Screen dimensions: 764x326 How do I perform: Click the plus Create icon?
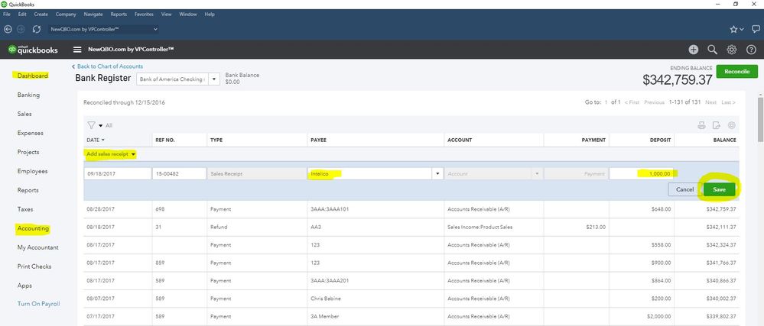[693, 50]
